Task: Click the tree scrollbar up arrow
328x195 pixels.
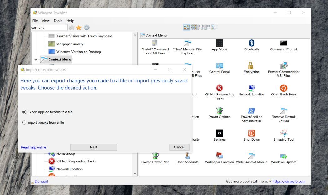Action: click(135, 35)
